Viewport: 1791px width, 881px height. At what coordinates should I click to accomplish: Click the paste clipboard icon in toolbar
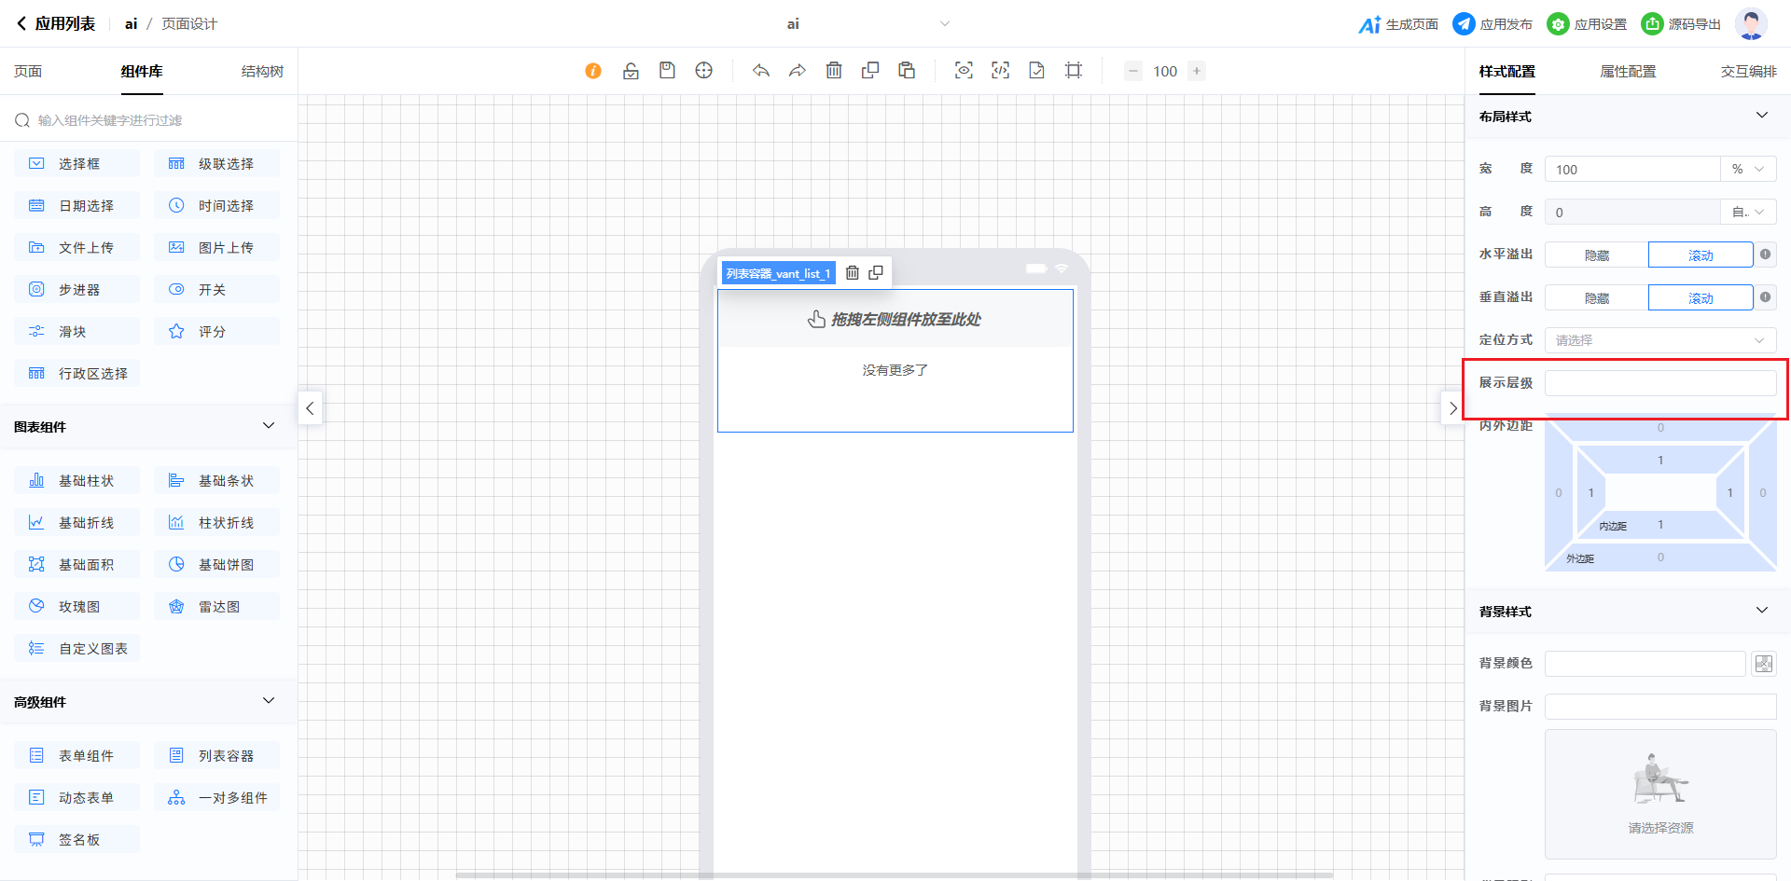point(907,71)
